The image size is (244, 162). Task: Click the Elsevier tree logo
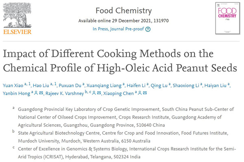(17, 15)
